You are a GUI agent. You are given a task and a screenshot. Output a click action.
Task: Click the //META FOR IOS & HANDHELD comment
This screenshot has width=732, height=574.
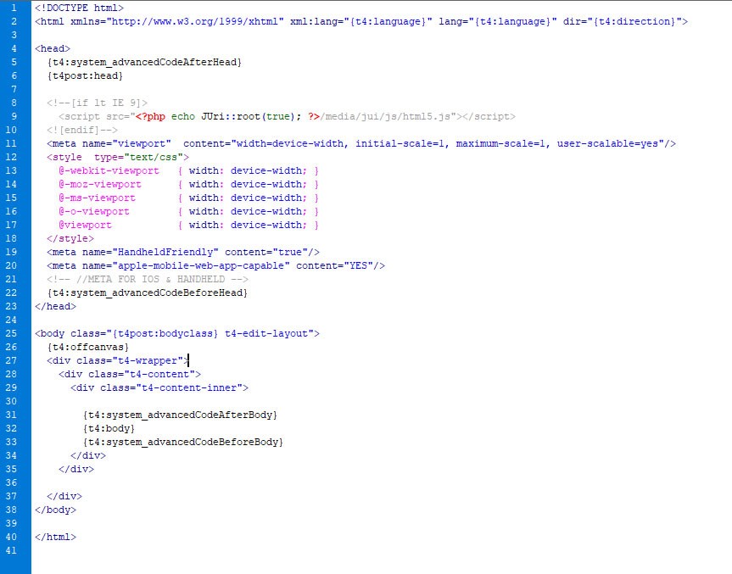148,279
